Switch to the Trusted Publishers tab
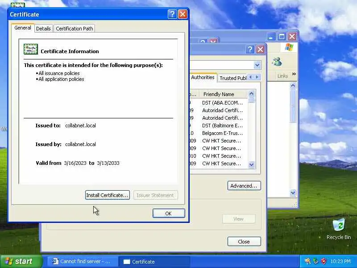The width and height of the screenshot is (357, 268). tap(232, 78)
